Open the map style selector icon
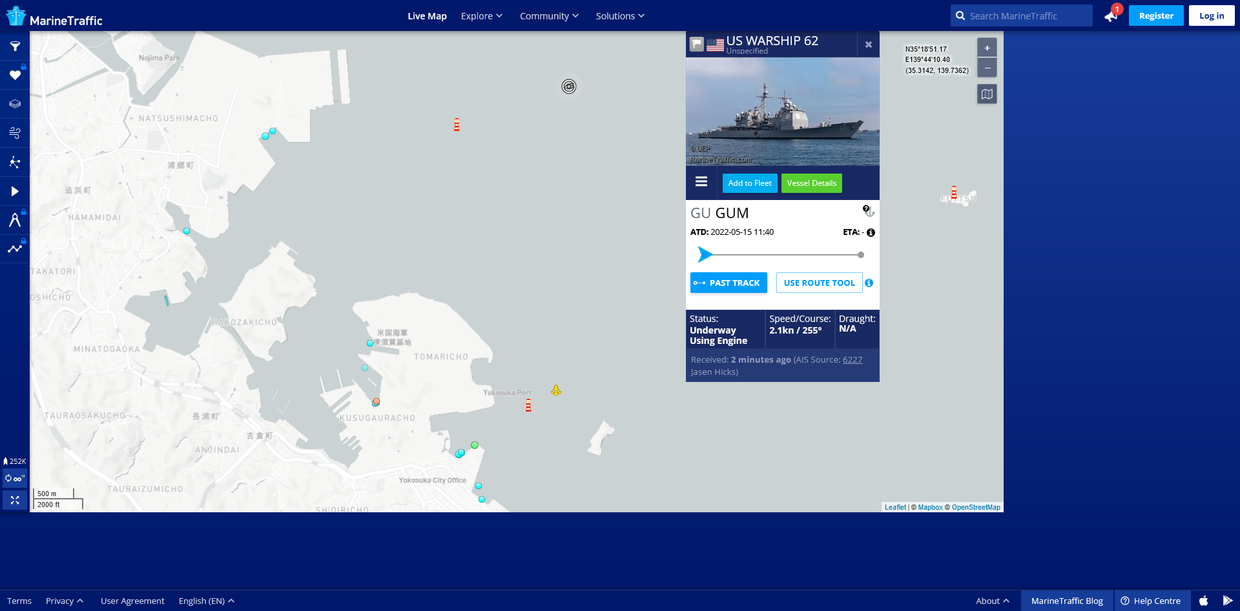The height and width of the screenshot is (611, 1240). [x=987, y=94]
